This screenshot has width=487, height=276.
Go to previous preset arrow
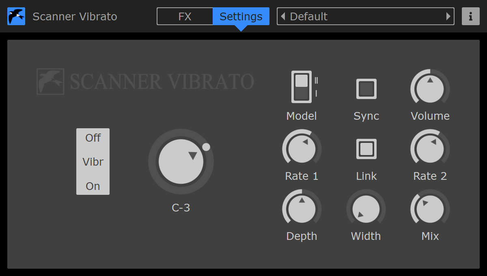coord(283,16)
